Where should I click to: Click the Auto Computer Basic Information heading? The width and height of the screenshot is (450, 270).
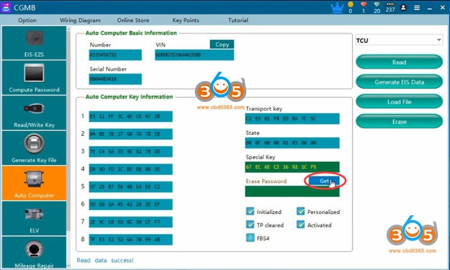131,33
